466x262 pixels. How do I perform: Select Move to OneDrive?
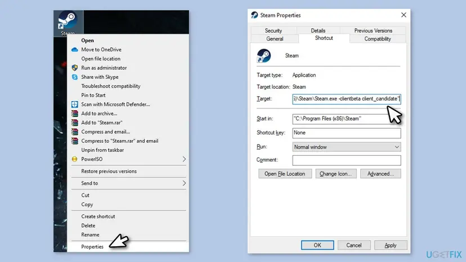101,49
